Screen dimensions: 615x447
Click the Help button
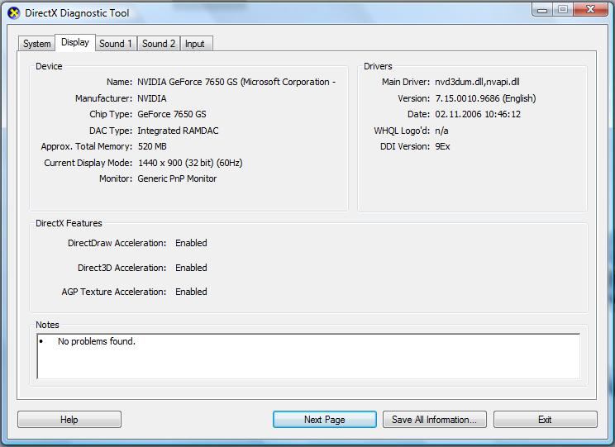coord(69,420)
